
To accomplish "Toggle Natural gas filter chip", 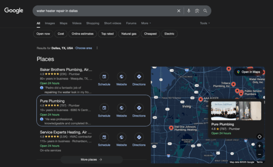I will (x=129, y=34).
